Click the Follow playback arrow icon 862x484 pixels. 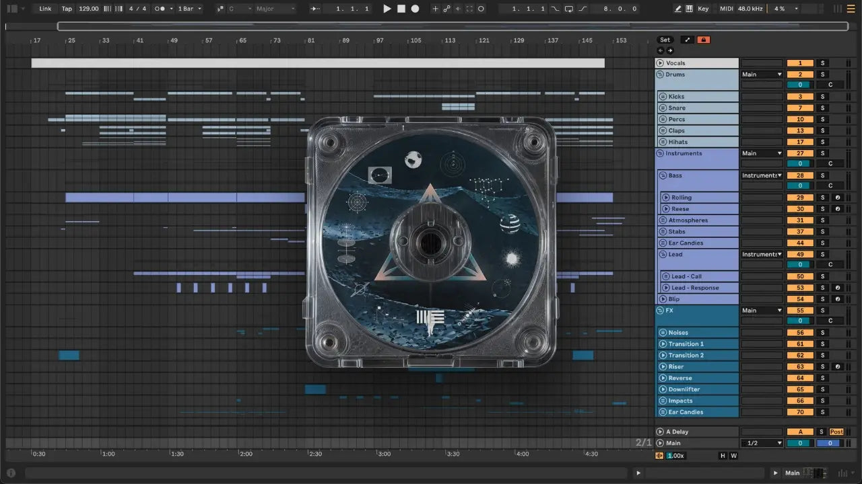[315, 9]
